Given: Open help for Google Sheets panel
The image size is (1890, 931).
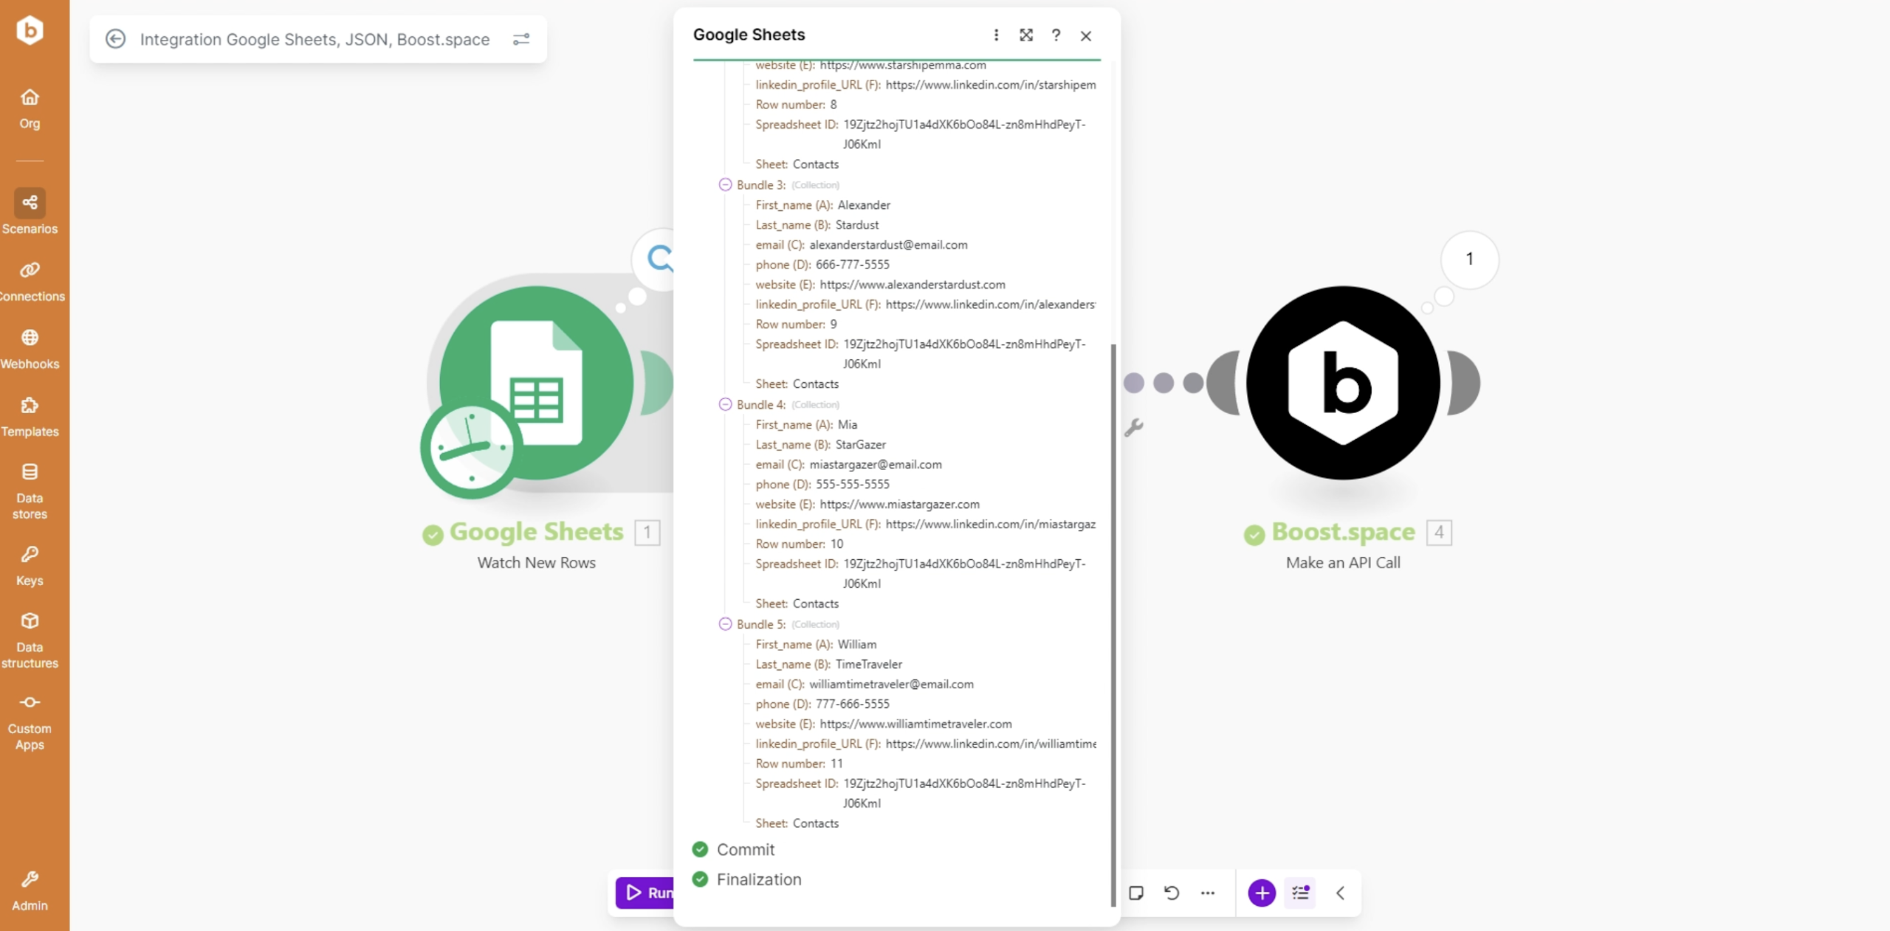Looking at the screenshot, I should pos(1056,35).
